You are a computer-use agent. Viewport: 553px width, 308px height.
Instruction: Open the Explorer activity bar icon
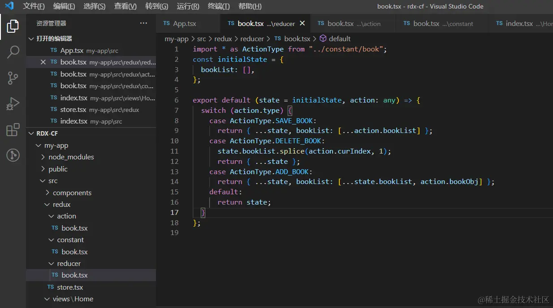(x=13, y=26)
